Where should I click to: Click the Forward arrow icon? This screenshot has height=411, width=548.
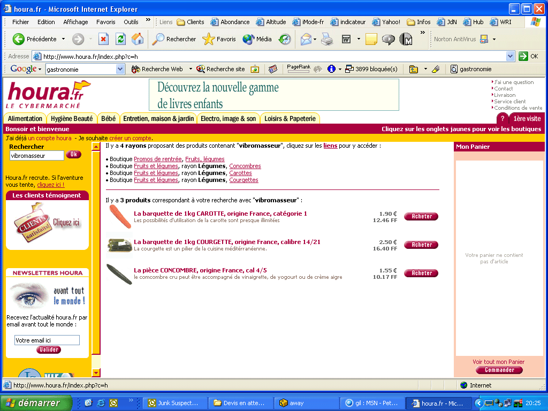point(78,39)
